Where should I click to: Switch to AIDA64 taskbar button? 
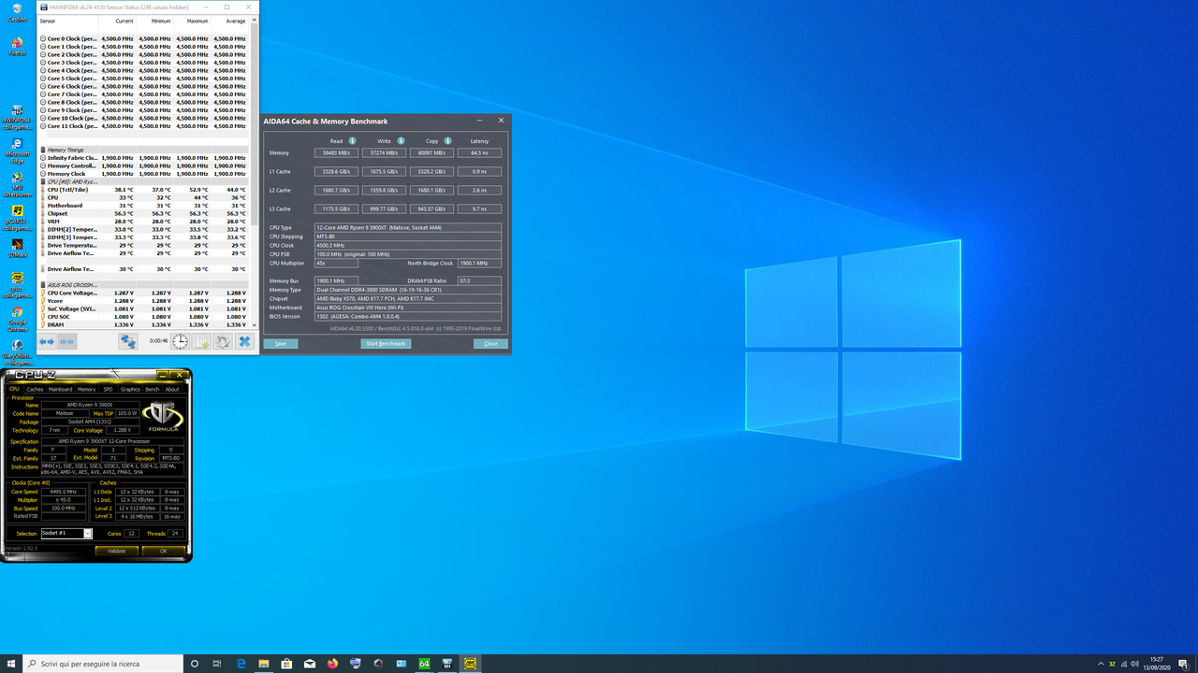click(x=424, y=664)
